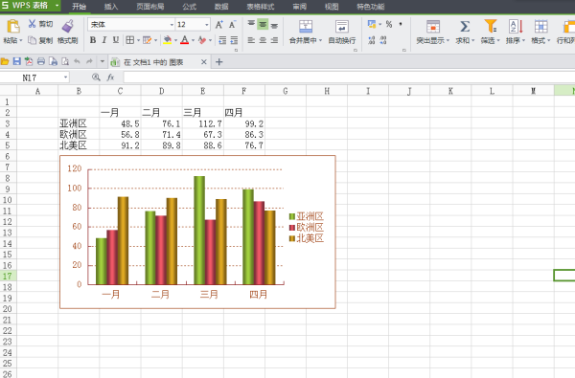Click the Save floppy disk icon

tap(17, 61)
